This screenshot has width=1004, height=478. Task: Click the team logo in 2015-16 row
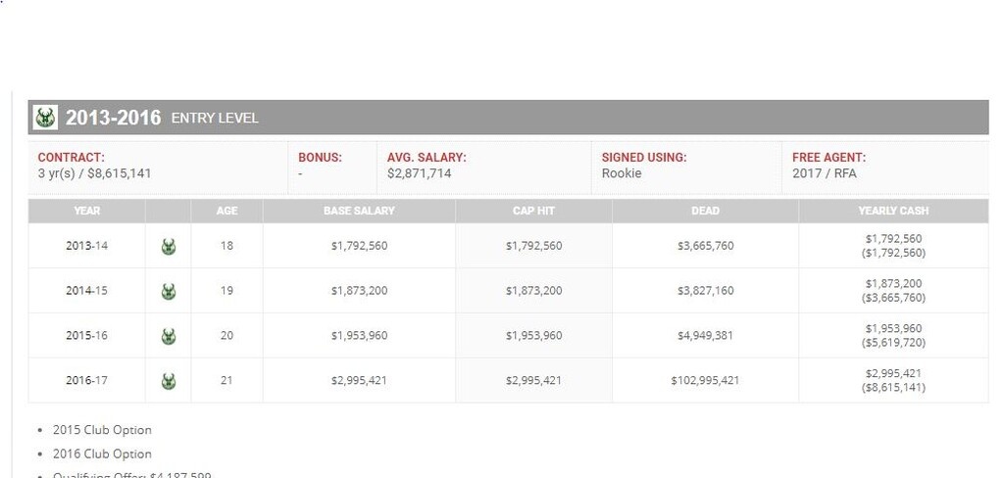tap(169, 336)
